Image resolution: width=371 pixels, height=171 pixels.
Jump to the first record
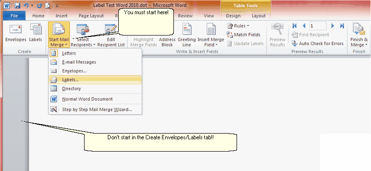click(295, 26)
